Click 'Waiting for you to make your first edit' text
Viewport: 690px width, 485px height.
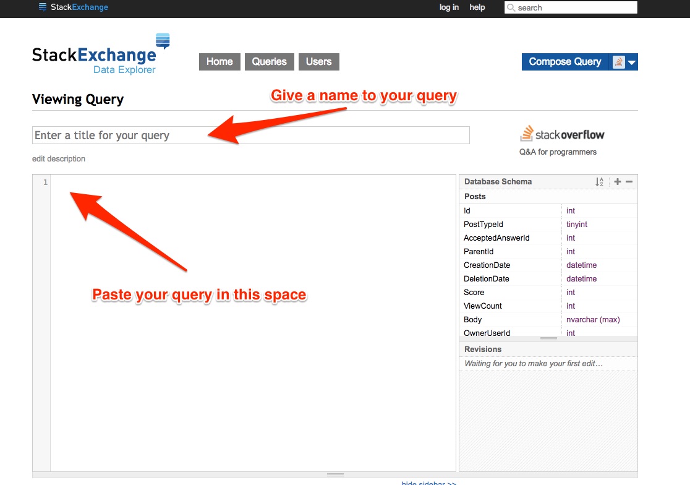534,364
